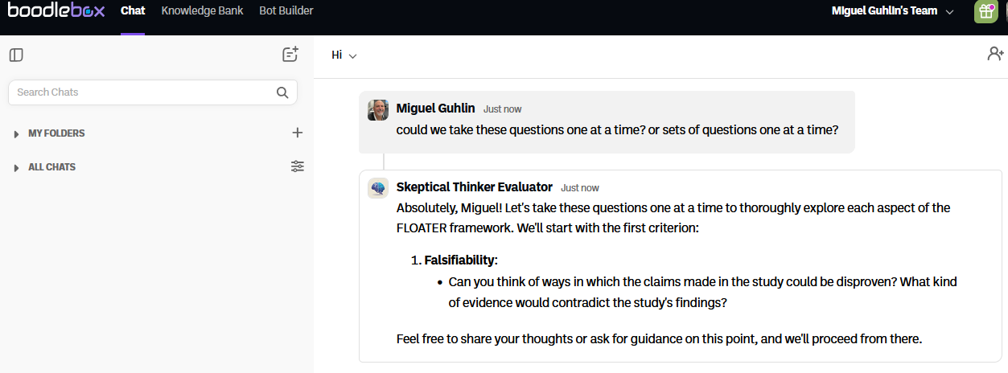Open the gift box icon
Screen dimensions: 1008x373
(985, 12)
